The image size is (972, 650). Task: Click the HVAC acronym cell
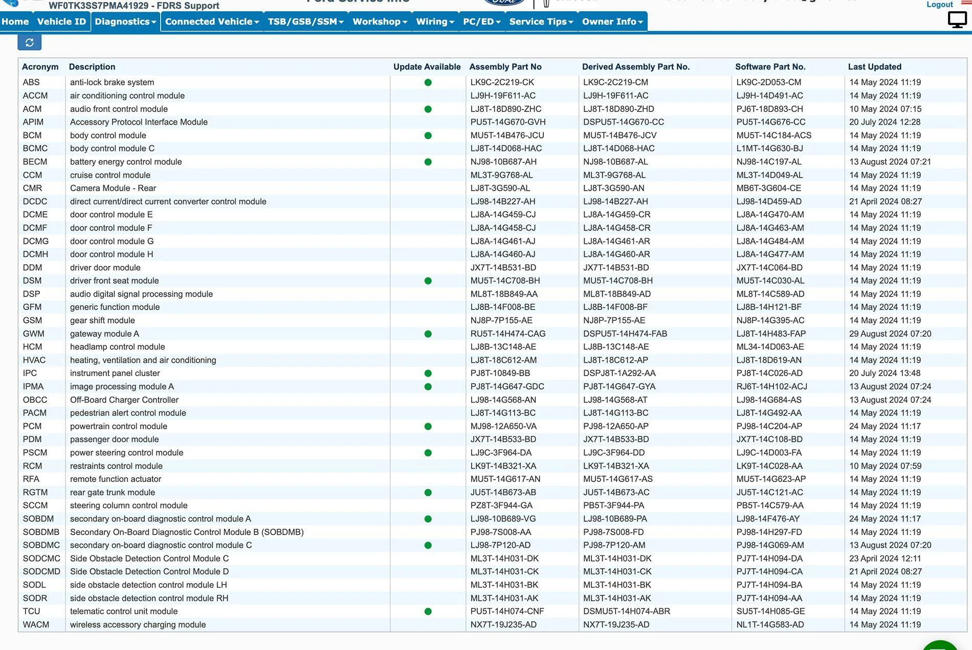(34, 360)
